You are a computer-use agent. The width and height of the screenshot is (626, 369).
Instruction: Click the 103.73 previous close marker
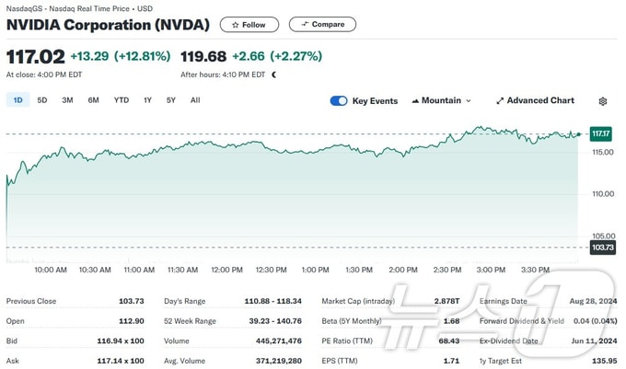pos(602,248)
